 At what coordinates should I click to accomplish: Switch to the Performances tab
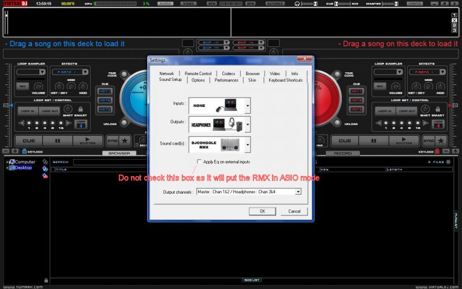point(226,80)
